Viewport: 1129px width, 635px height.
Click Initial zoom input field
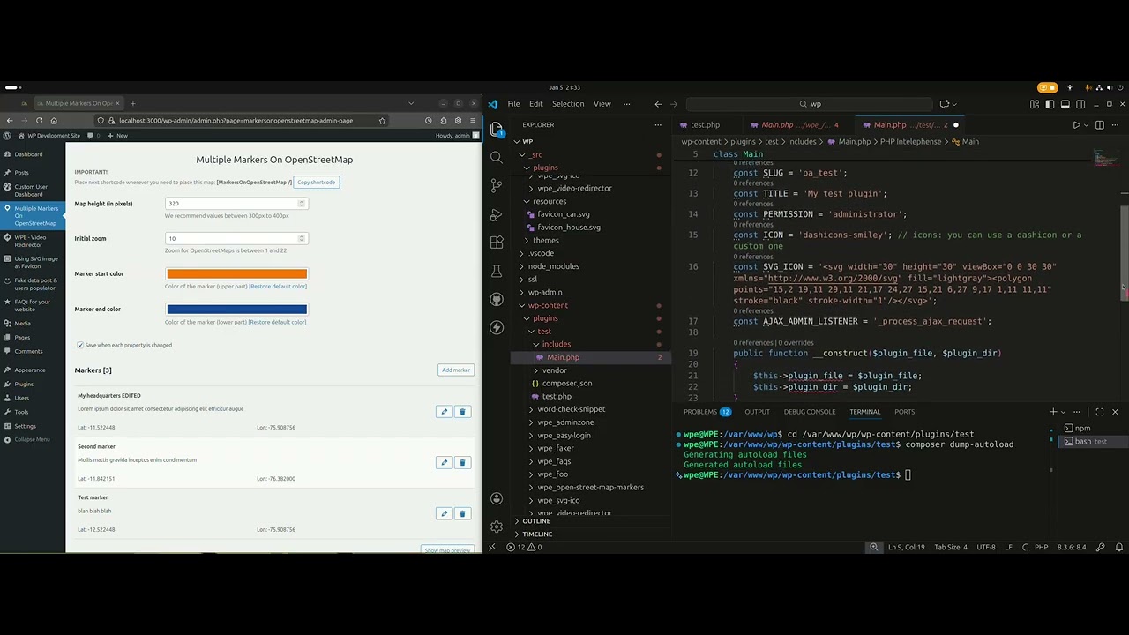tap(236, 239)
